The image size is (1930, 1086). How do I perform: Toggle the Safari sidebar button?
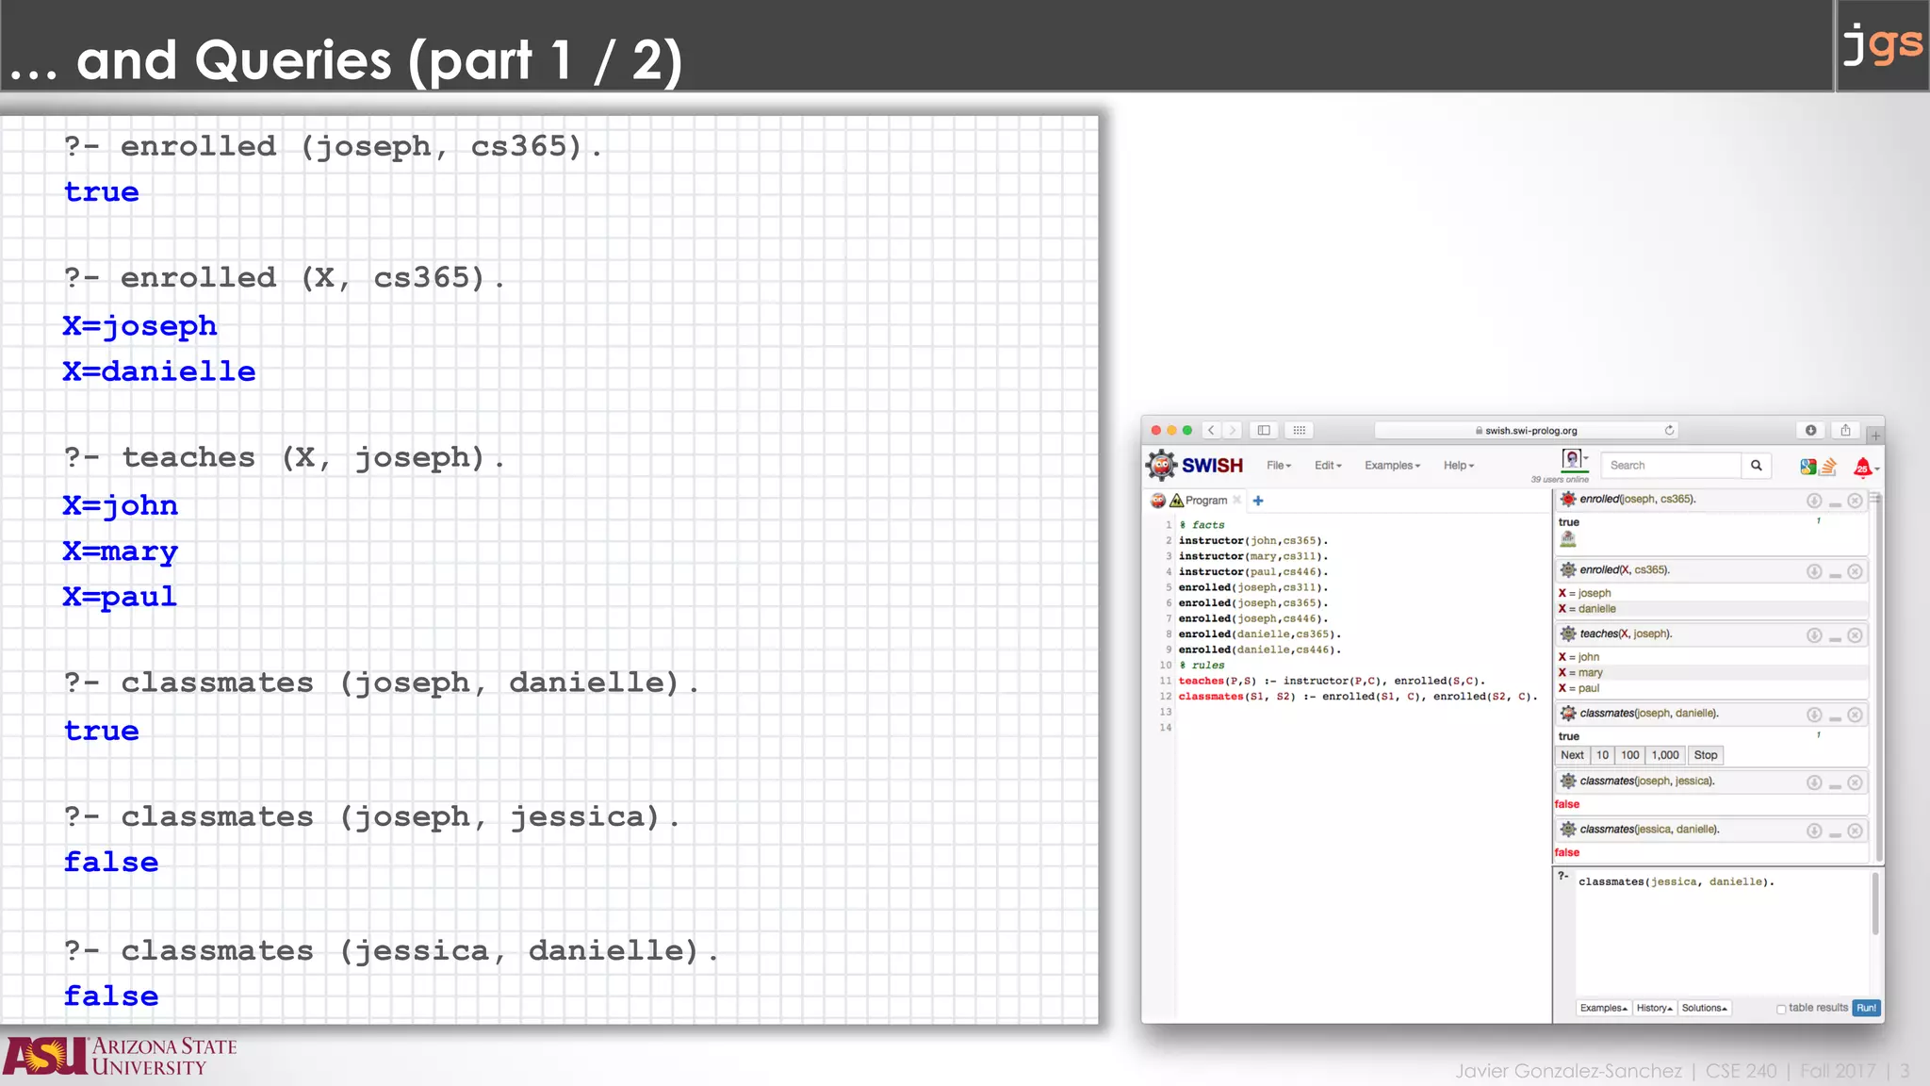coord(1264,431)
